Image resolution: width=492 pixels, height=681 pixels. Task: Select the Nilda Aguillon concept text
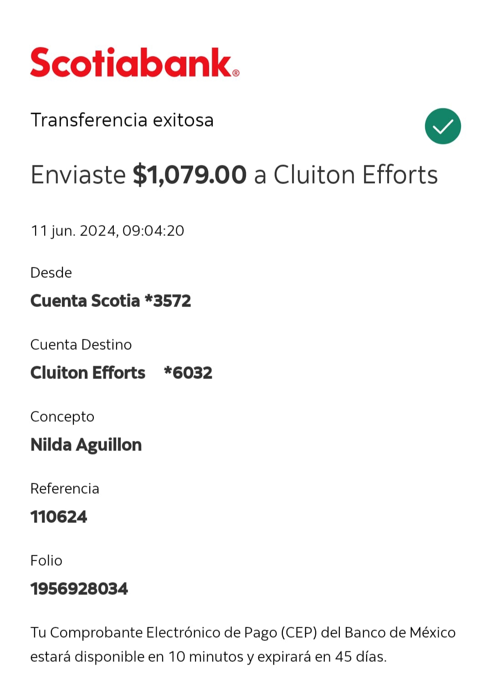pos(86,445)
